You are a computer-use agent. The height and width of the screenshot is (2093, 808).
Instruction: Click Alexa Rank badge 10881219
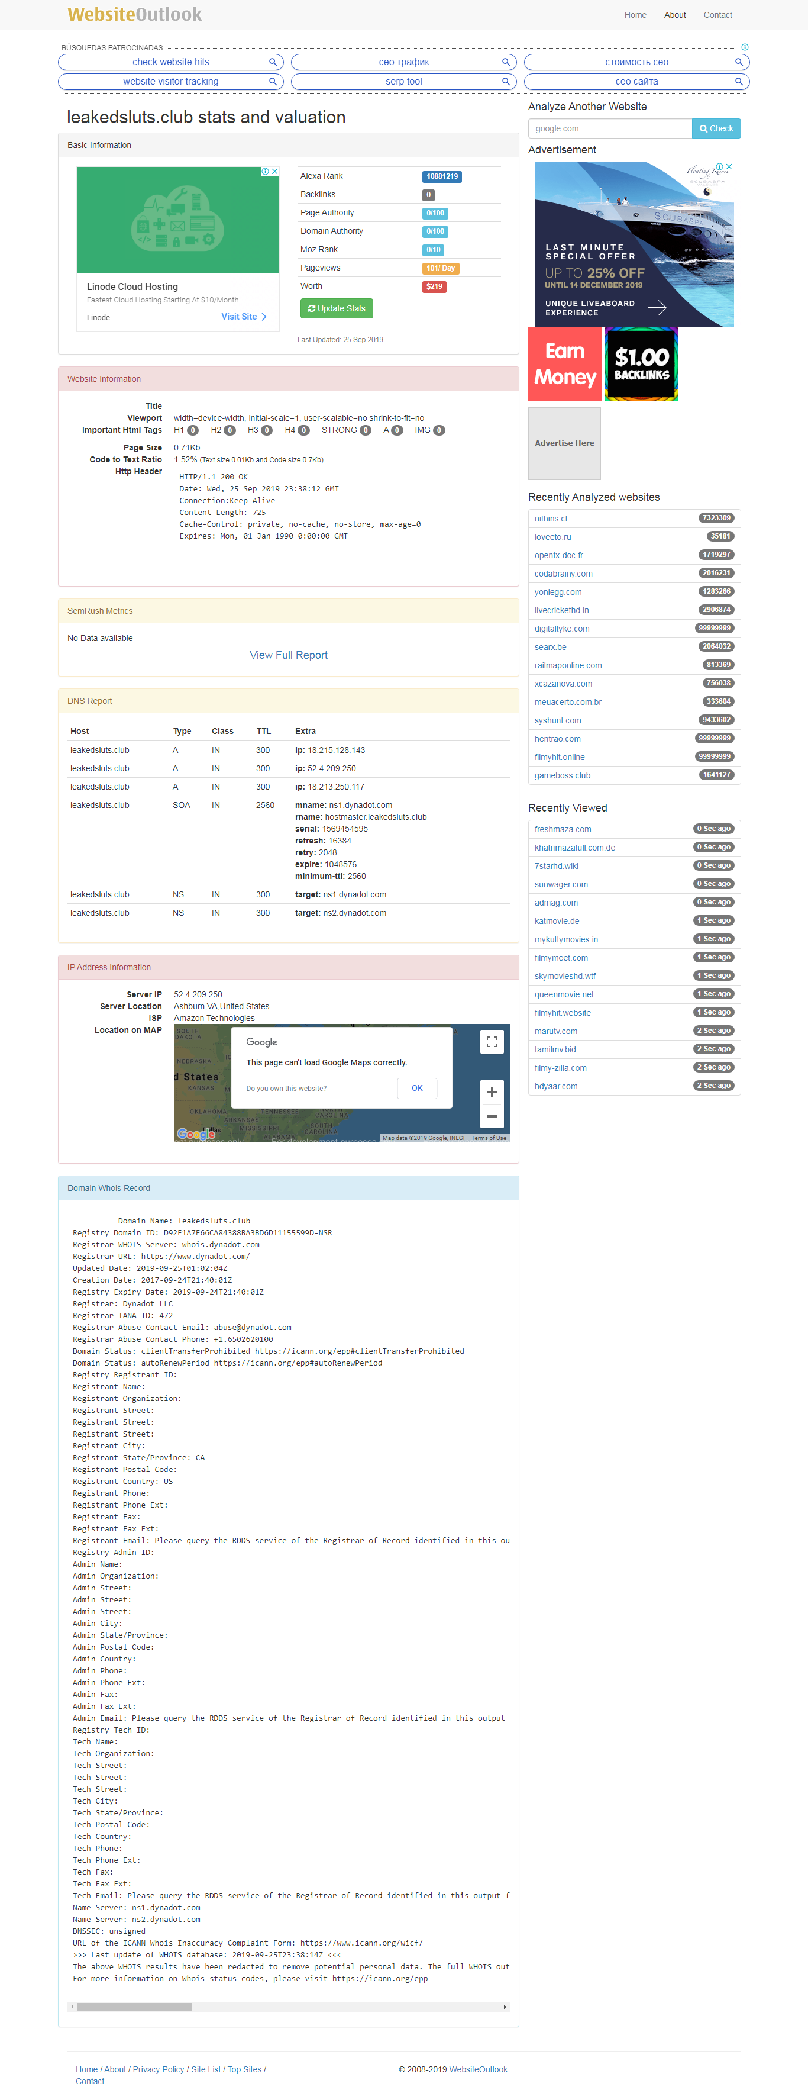442,176
